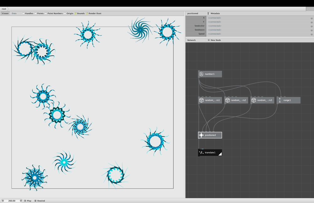Enable the Origin checkbox

pyautogui.click(x=65, y=14)
